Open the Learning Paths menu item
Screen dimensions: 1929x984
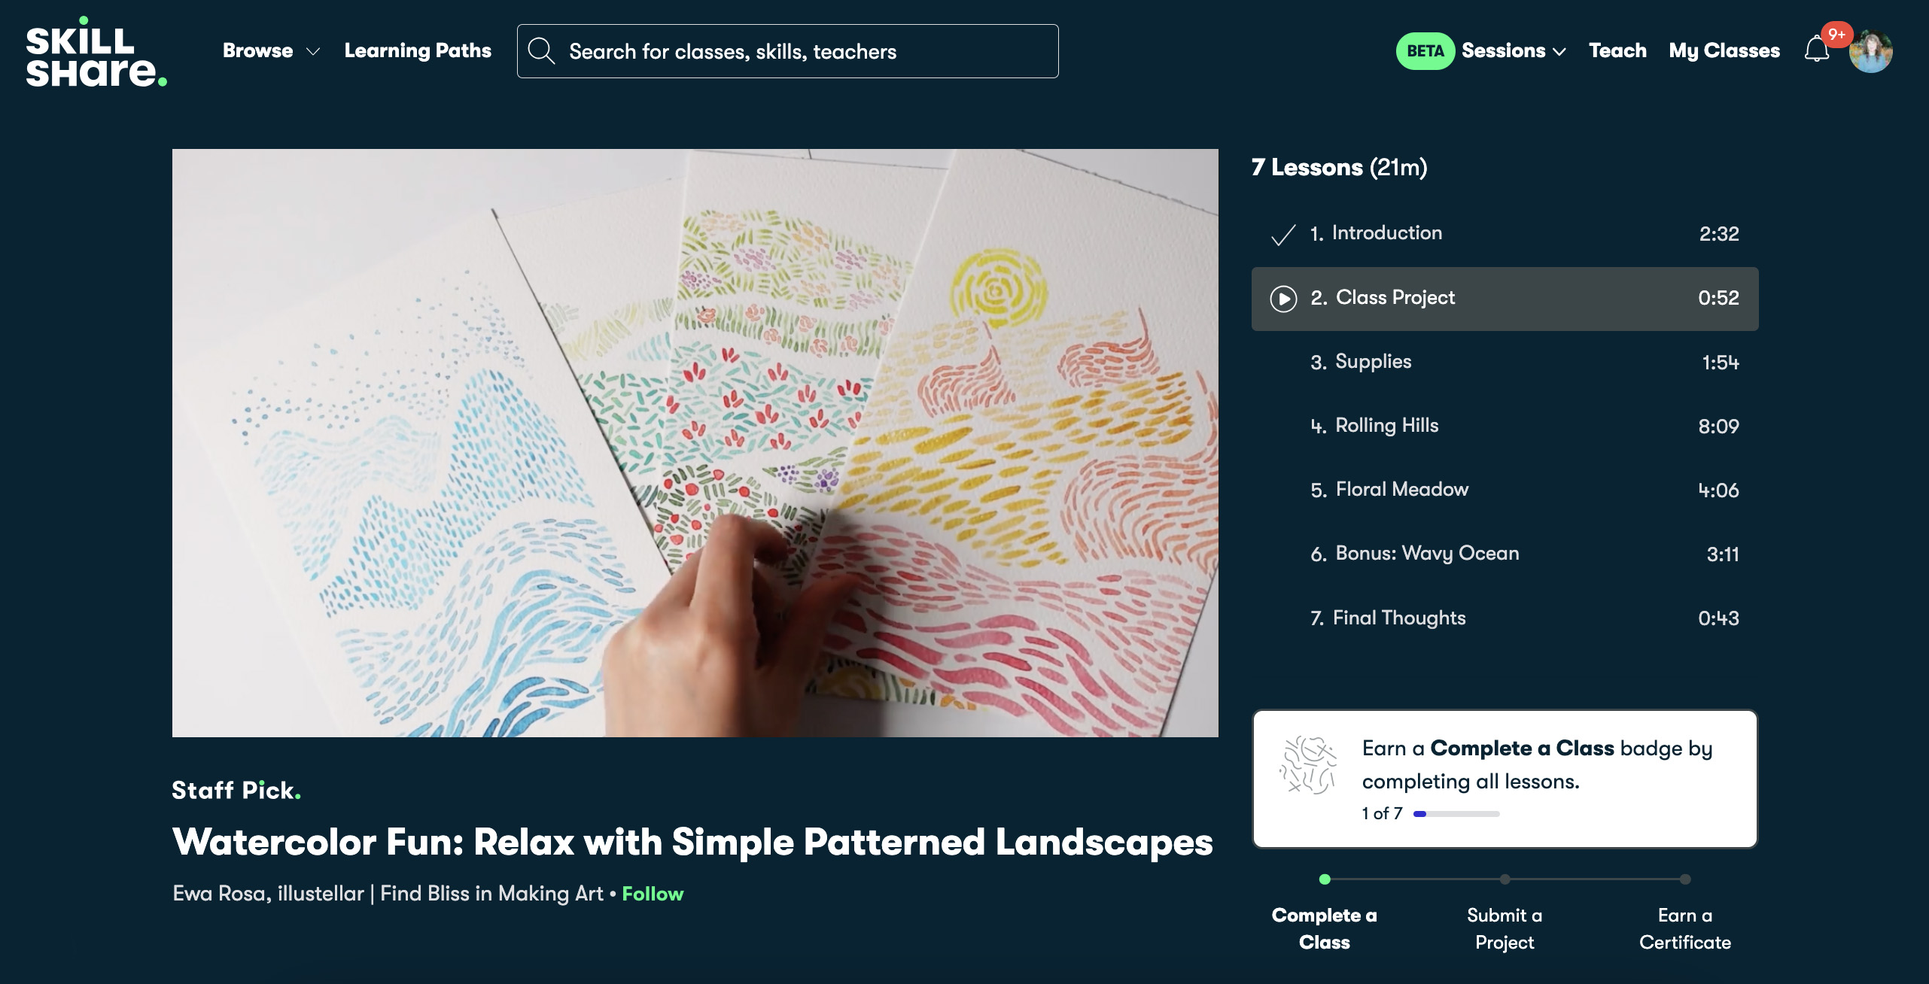(418, 51)
